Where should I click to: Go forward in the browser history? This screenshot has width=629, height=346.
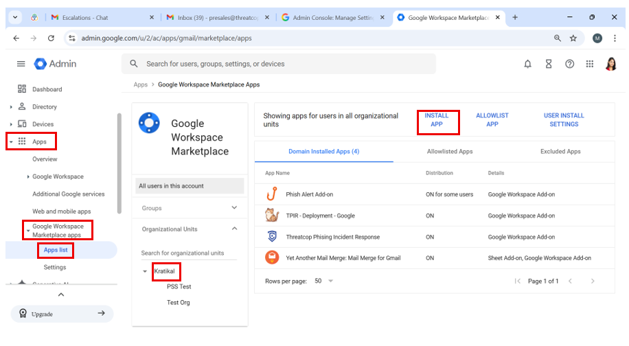34,38
